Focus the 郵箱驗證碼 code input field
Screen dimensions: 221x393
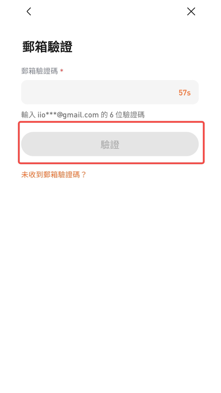[110, 92]
